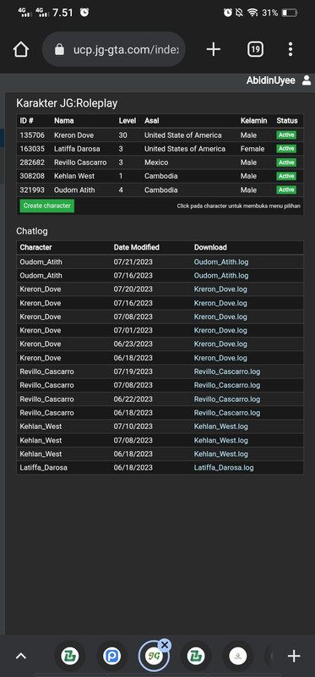This screenshot has width=315, height=677.
Task: Download Revillo_Cascarro.log dated 06/22/2023
Action: pos(227,399)
